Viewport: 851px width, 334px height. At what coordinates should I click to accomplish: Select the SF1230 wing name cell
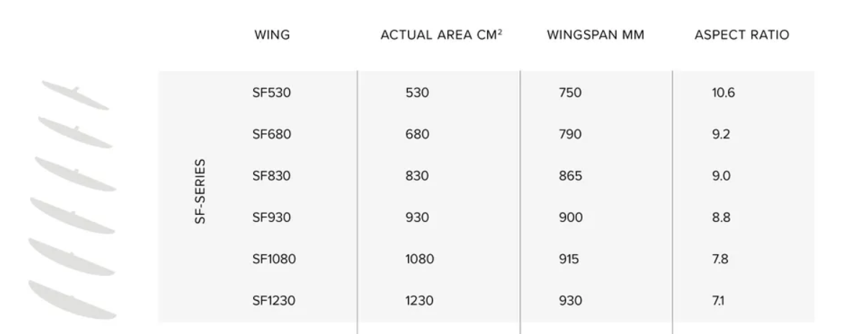[274, 300]
